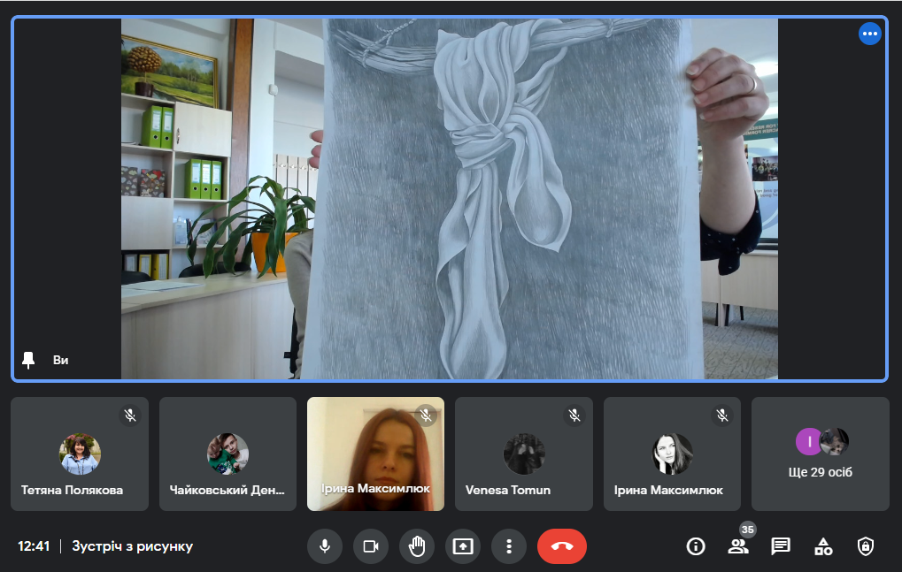Click the Ірина Максимлюк video tile
902x572 pixels.
tap(375, 454)
